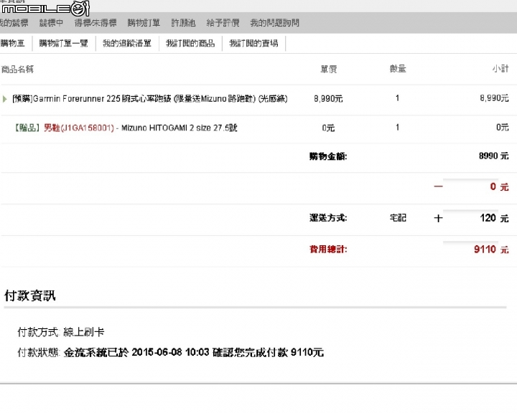Switch to the 我訂閱的商品 tab
The image size is (517, 413).
coord(190,43)
